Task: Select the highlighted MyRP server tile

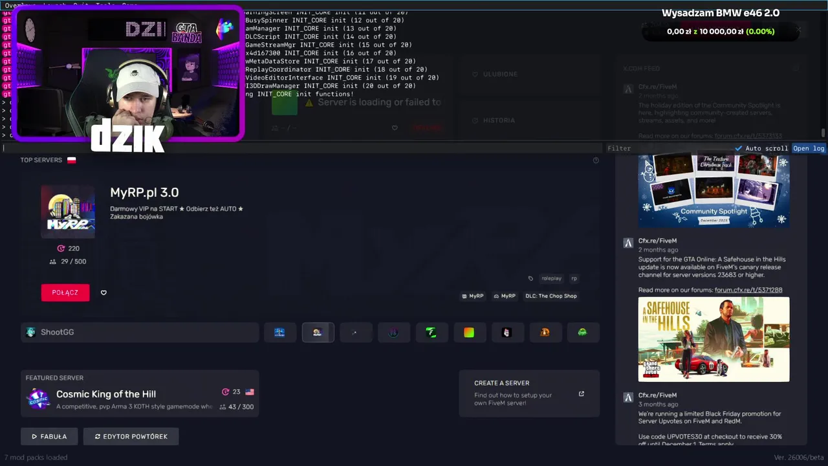Action: click(318, 332)
